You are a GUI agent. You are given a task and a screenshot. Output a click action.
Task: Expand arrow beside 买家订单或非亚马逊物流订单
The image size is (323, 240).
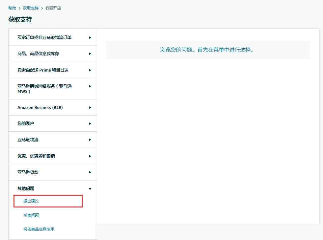coord(90,38)
